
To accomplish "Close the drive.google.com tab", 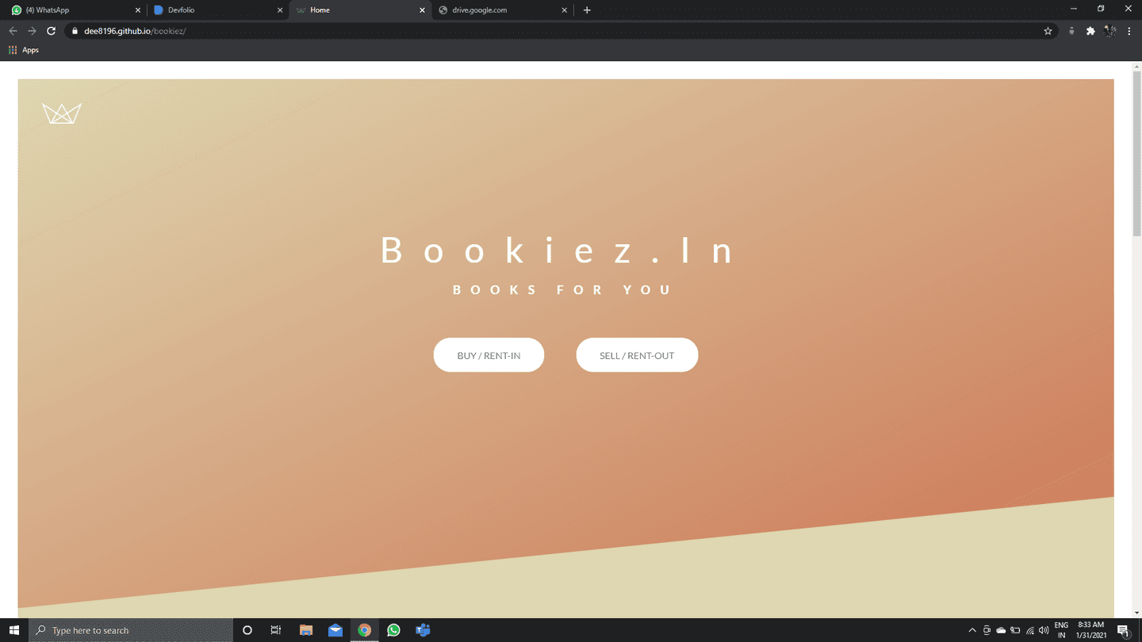I will coord(565,10).
